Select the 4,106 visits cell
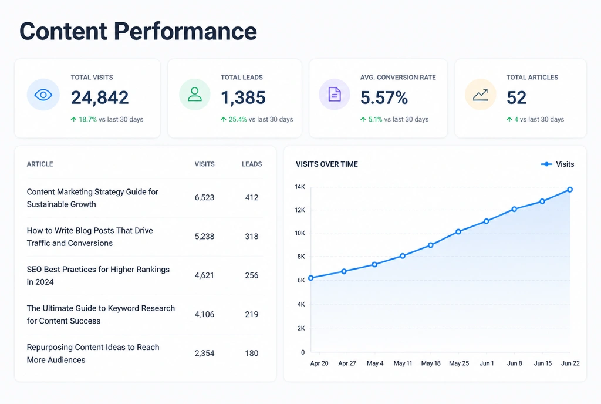 [204, 314]
